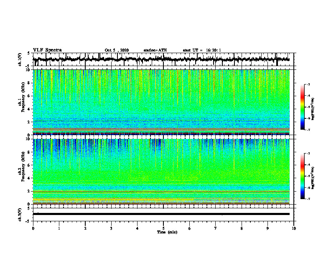
Task: Click time axis tick label "8"
Action: coord(242,228)
